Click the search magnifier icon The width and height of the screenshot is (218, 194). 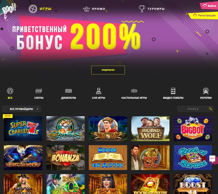pyautogui.click(x=210, y=109)
